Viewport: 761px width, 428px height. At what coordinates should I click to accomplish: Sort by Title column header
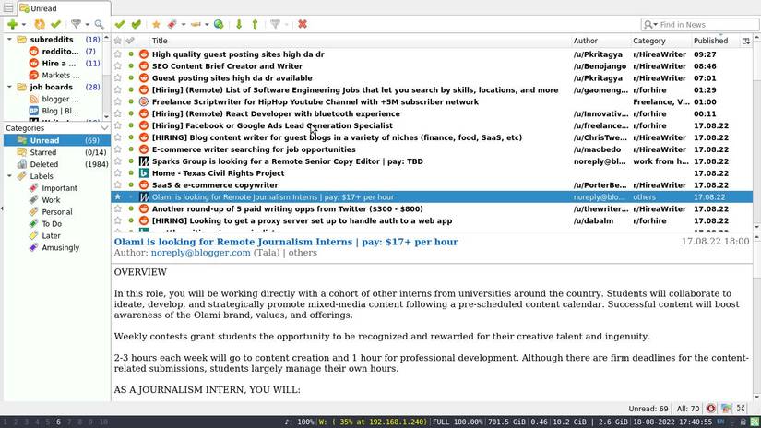point(160,41)
